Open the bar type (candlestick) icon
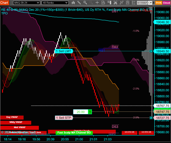The height and width of the screenshot is (143, 171). click(73, 3)
